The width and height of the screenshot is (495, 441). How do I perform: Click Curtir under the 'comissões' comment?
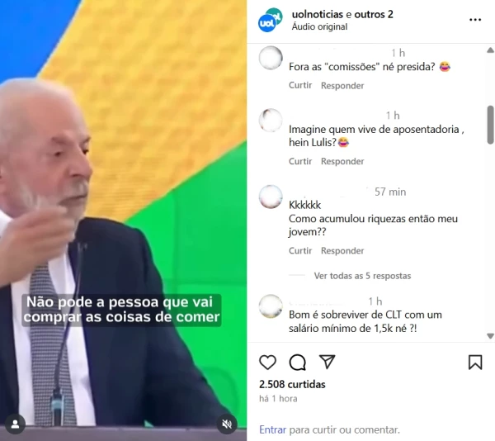pos(300,85)
